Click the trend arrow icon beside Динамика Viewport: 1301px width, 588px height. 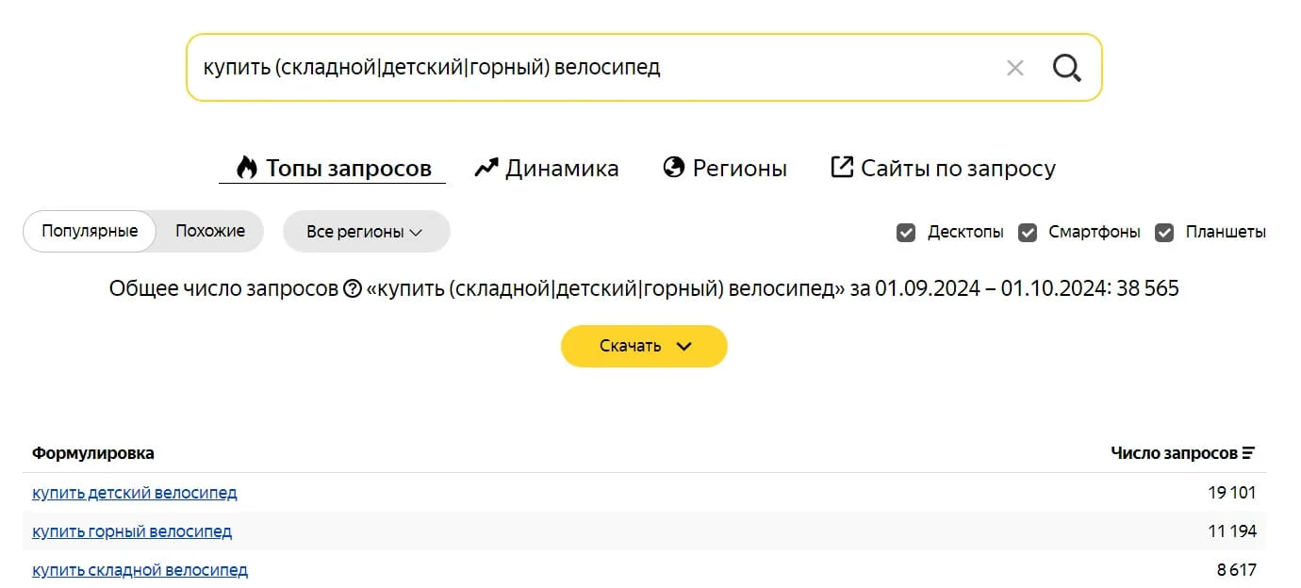pos(486,168)
